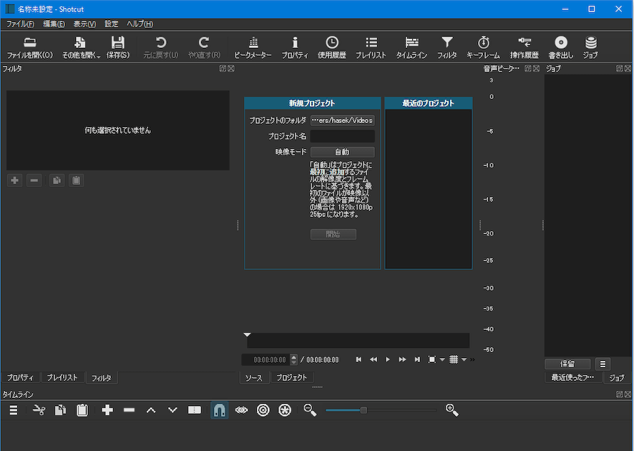Skip to start of playback

[359, 359]
